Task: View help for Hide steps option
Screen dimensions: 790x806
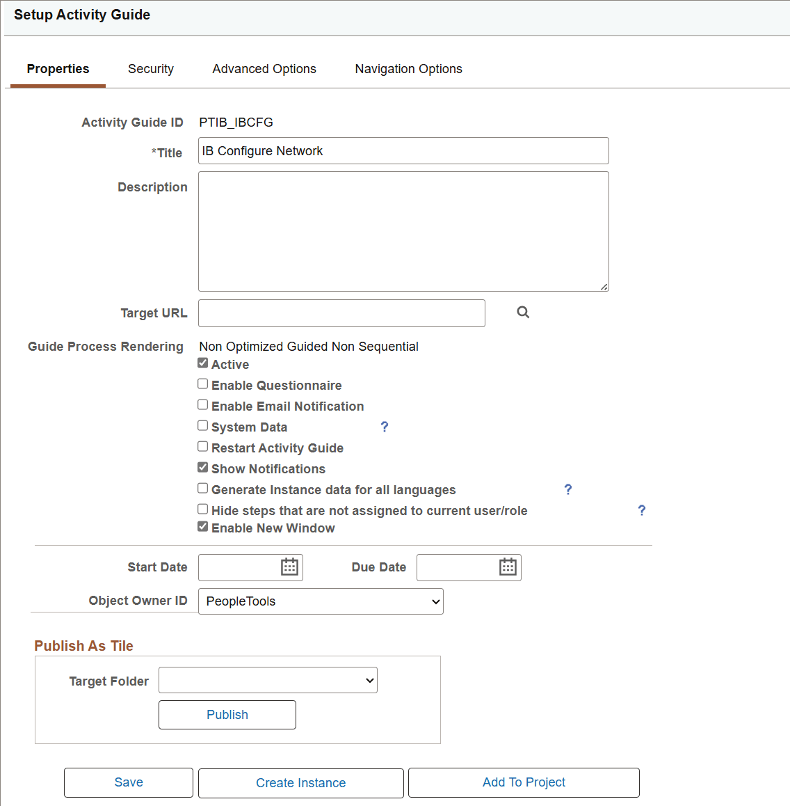Action: point(641,510)
